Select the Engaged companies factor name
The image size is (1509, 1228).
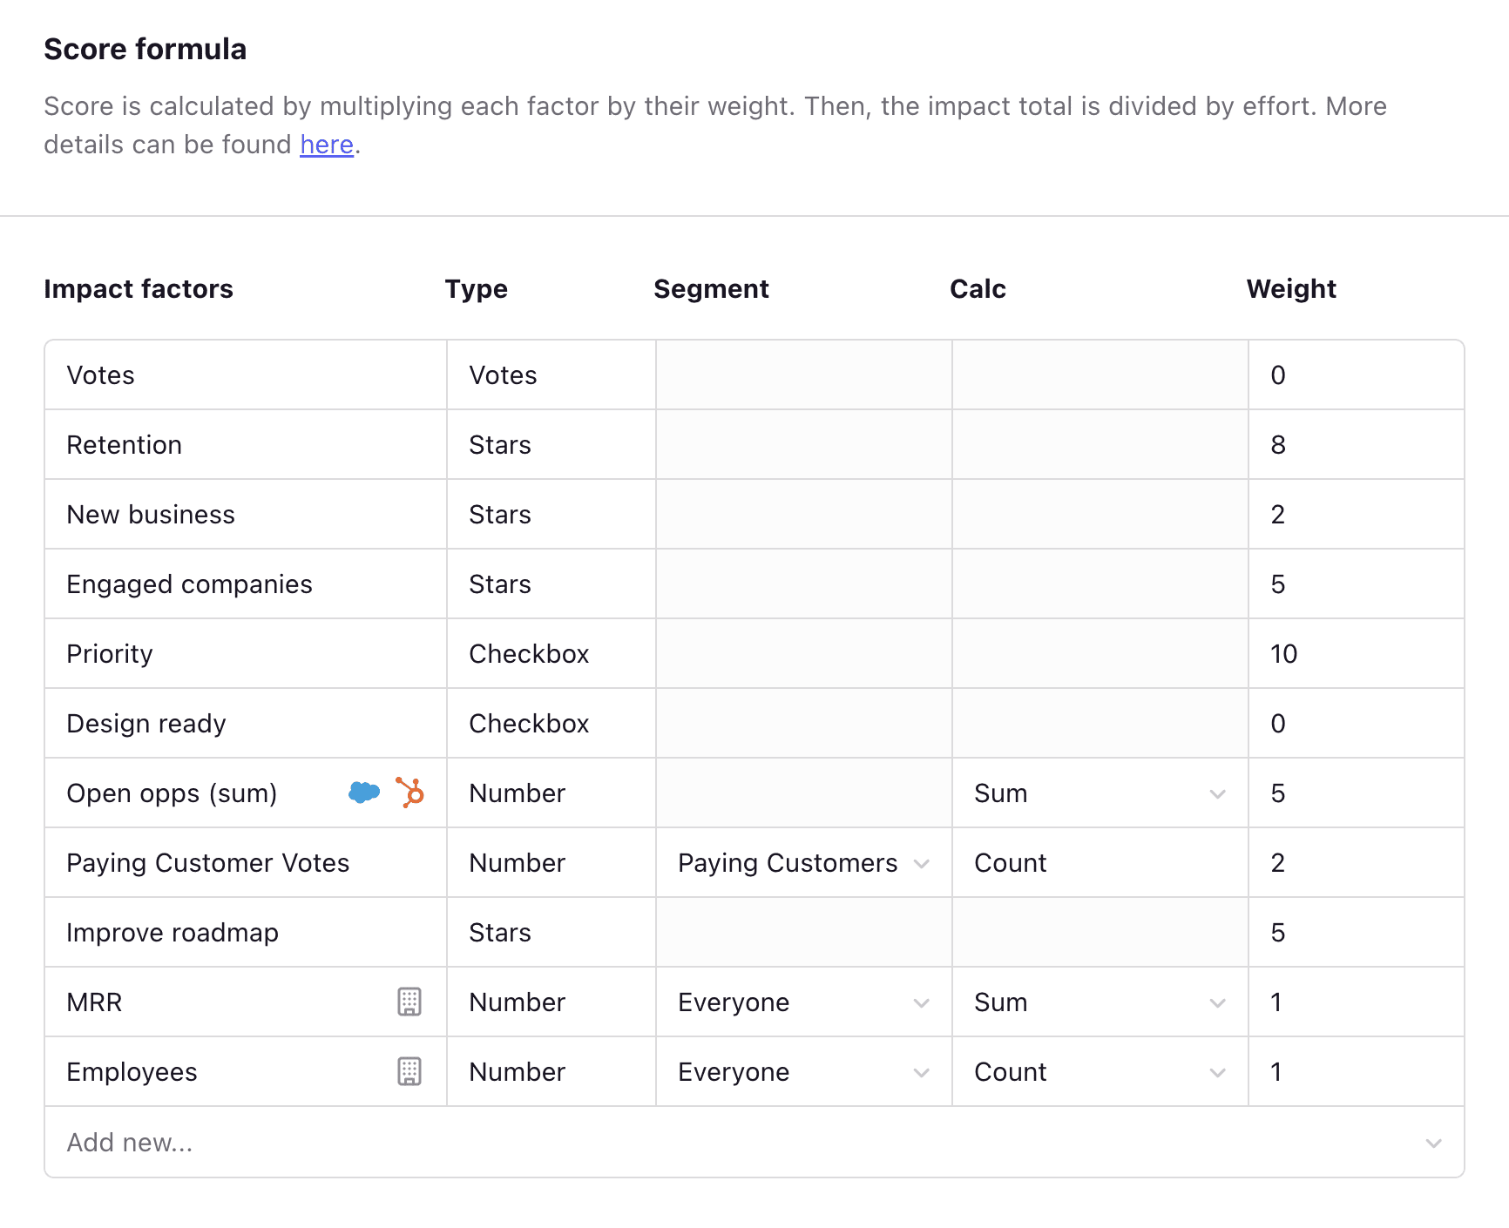(189, 584)
